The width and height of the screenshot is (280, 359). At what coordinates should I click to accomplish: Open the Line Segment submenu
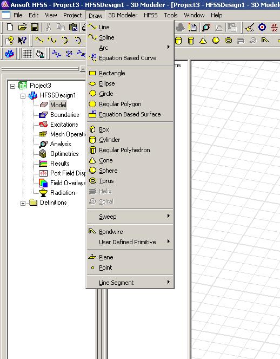(x=130, y=283)
